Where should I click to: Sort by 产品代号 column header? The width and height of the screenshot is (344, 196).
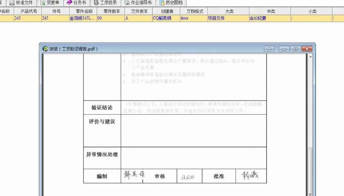tap(28, 11)
